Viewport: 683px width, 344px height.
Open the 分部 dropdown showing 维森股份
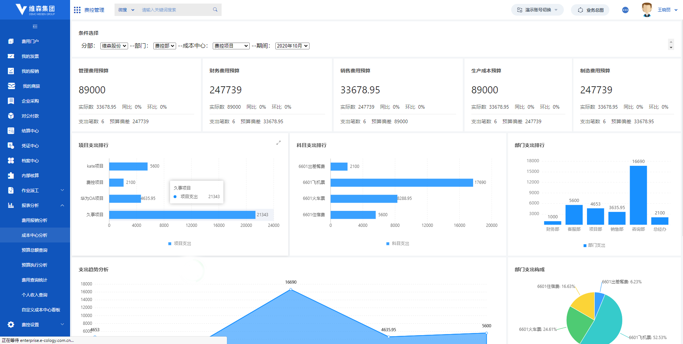[114, 46]
